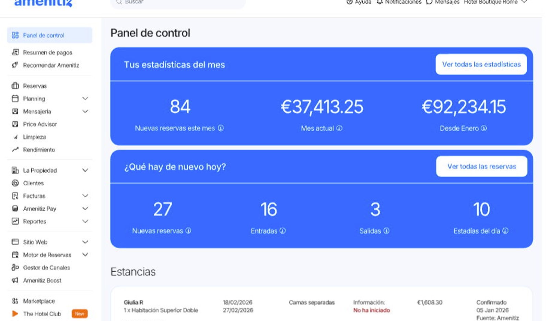549x321 pixels.
Task: Expand the Facturas chevron
Action: click(85, 196)
